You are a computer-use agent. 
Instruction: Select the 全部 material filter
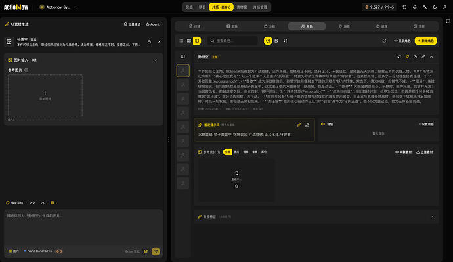(x=228, y=152)
